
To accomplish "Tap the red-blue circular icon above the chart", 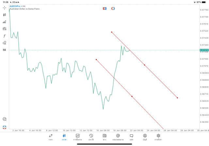I will (113, 8).
